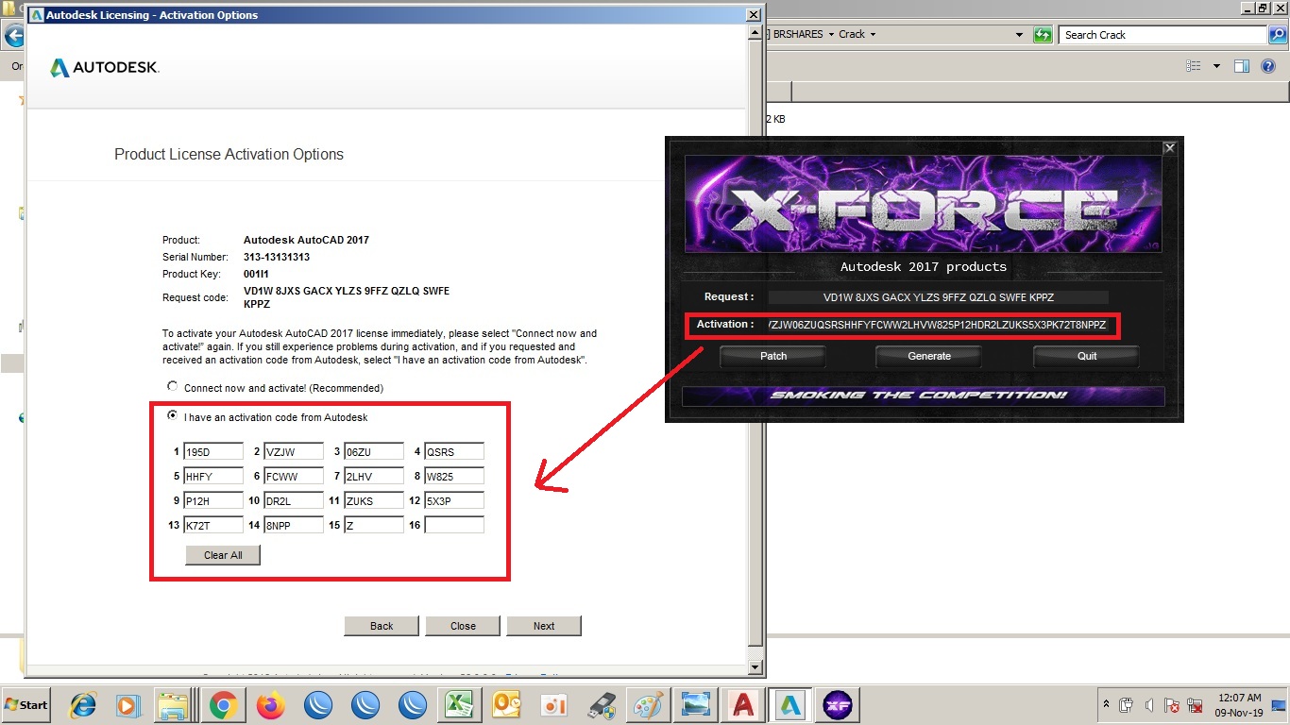Show hidden system tray icons
1290x725 pixels.
[1106, 705]
